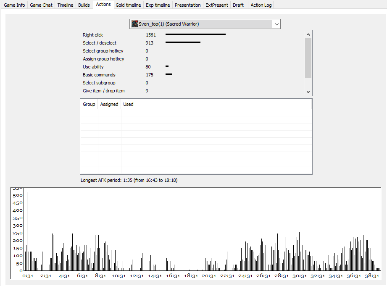
Task: Switch to the Builds tab
Action: [x=84, y=5]
